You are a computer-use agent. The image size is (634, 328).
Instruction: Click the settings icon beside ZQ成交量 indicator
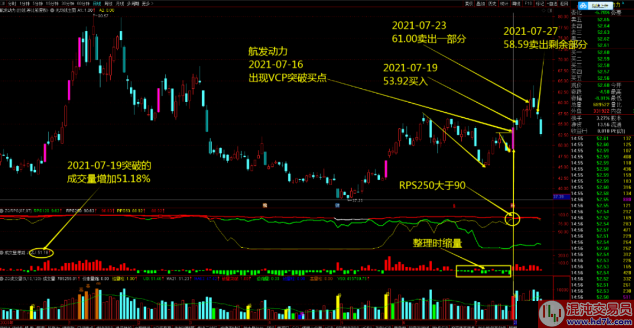2,279
